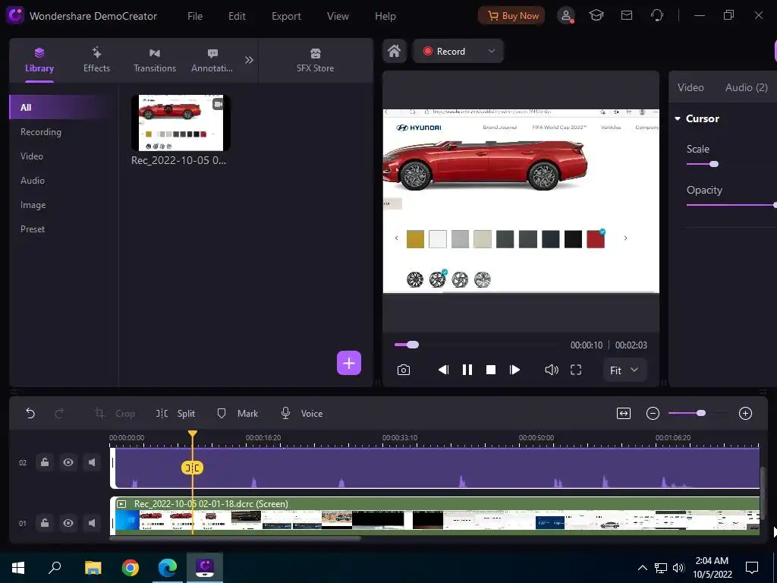
Task: Click the preview volume speaker icon
Action: pos(552,370)
